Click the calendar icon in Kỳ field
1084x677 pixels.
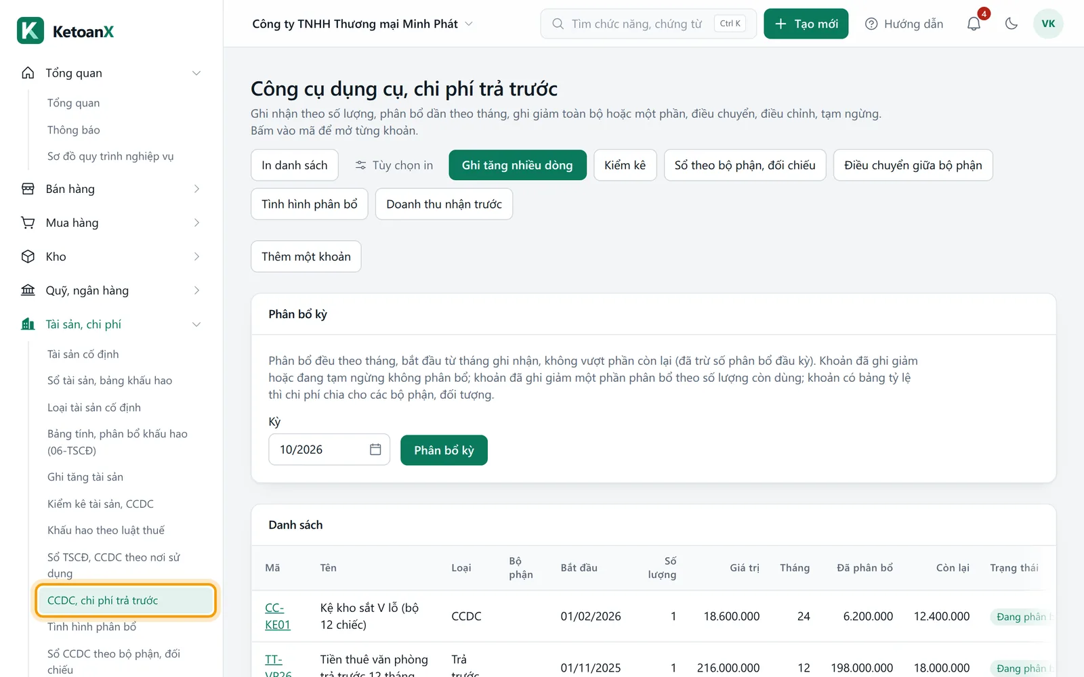coord(375,450)
